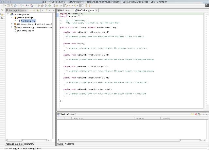
Task: Expand the OBJECTDRAW library node
Action: [x=11, y=27]
